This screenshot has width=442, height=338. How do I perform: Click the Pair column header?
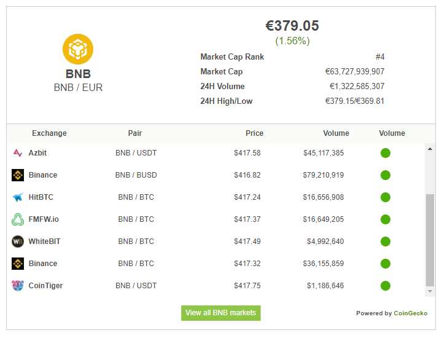135,133
